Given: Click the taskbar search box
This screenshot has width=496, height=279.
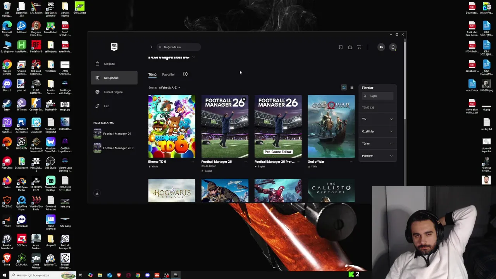Looking at the screenshot, I should point(43,275).
